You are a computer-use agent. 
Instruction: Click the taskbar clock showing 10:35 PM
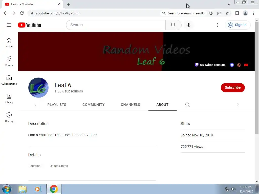pyautogui.click(x=246, y=189)
